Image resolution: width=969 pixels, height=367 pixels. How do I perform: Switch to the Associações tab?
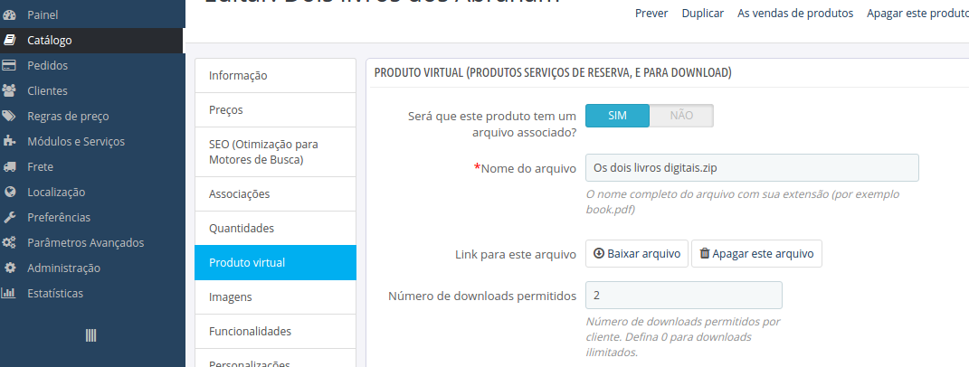pyautogui.click(x=276, y=194)
